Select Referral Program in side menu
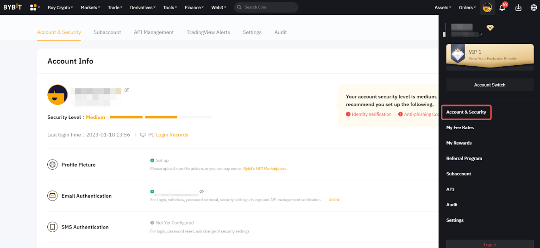The image size is (540, 248). 464,159
